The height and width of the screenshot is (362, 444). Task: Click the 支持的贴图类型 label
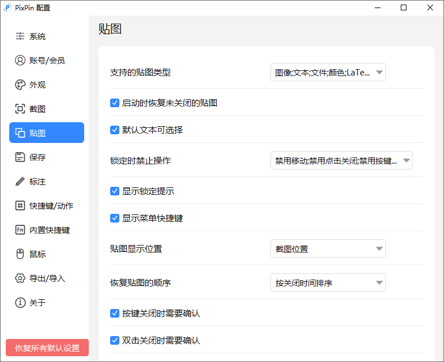[x=141, y=73]
